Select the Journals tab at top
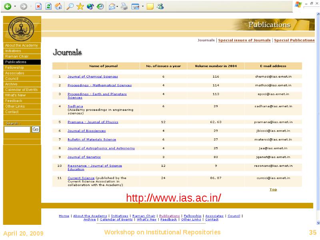Viewport: 320px width, 240px height. click(206, 40)
